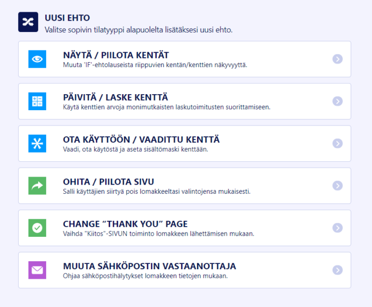The image size is (372, 307).
Task: Click the green forward-arrow icon
Action: click(x=37, y=185)
